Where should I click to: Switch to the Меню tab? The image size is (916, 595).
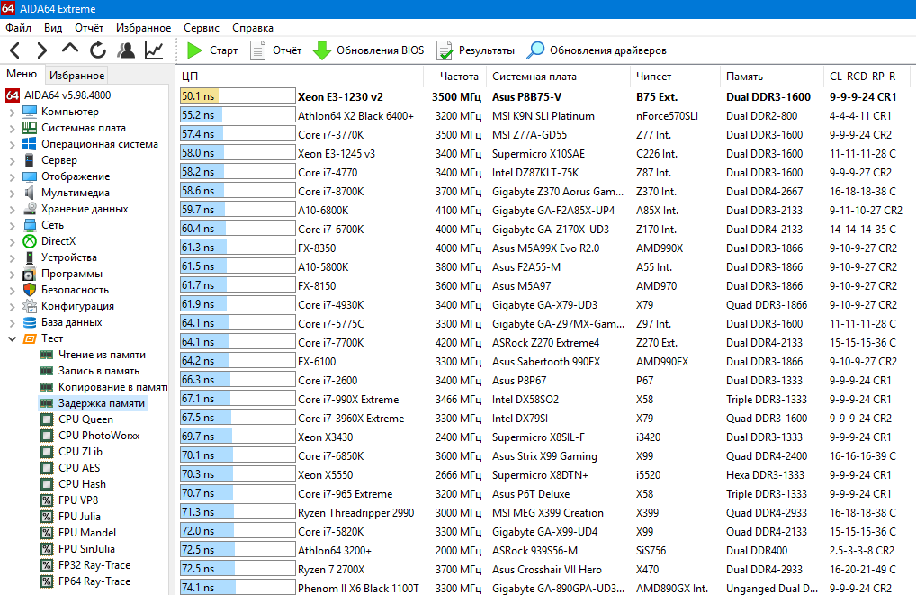coord(22,74)
